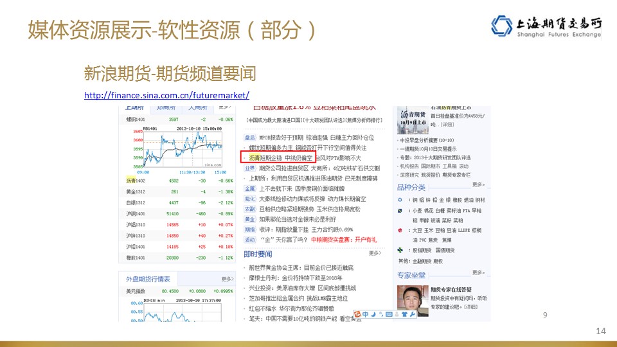Expand 更多 next to 品种分类
The width and height of the screenshot is (617, 347).
pyautogui.click(x=478, y=184)
